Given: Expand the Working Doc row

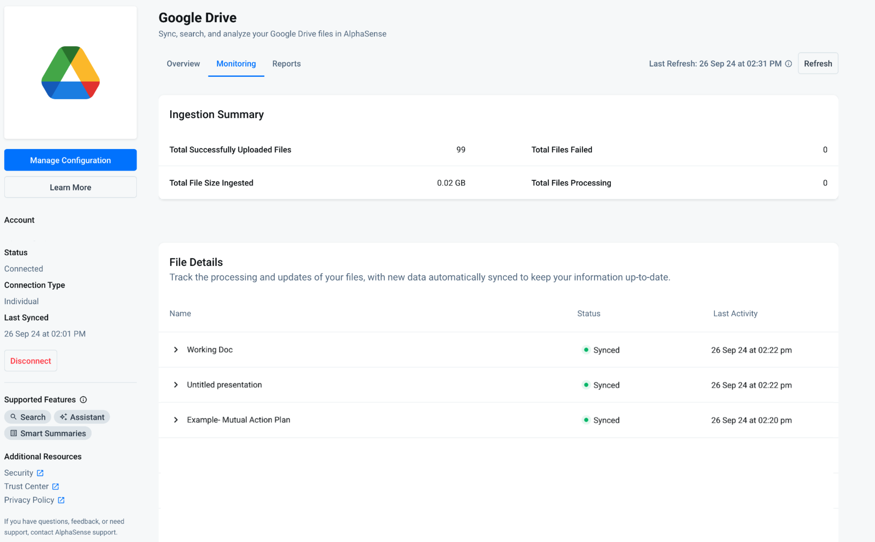Looking at the screenshot, I should pos(176,350).
